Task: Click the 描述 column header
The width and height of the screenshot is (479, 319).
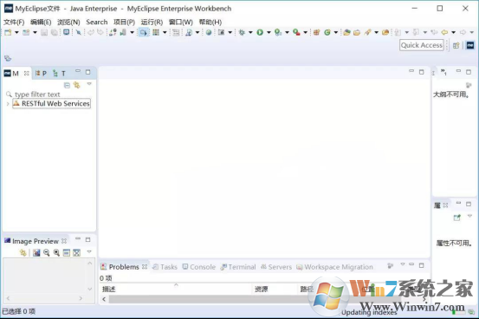Action: click(x=176, y=289)
